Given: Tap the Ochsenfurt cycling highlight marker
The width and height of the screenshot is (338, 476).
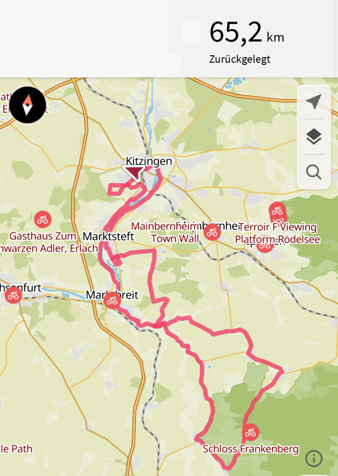Looking at the screenshot, I should click(x=13, y=295).
